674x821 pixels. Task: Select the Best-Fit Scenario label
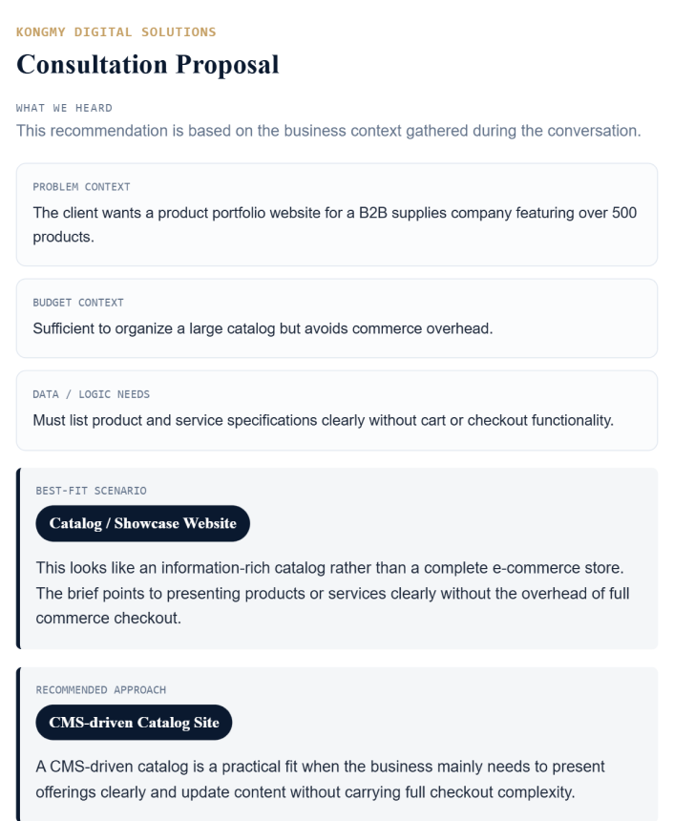tap(91, 491)
